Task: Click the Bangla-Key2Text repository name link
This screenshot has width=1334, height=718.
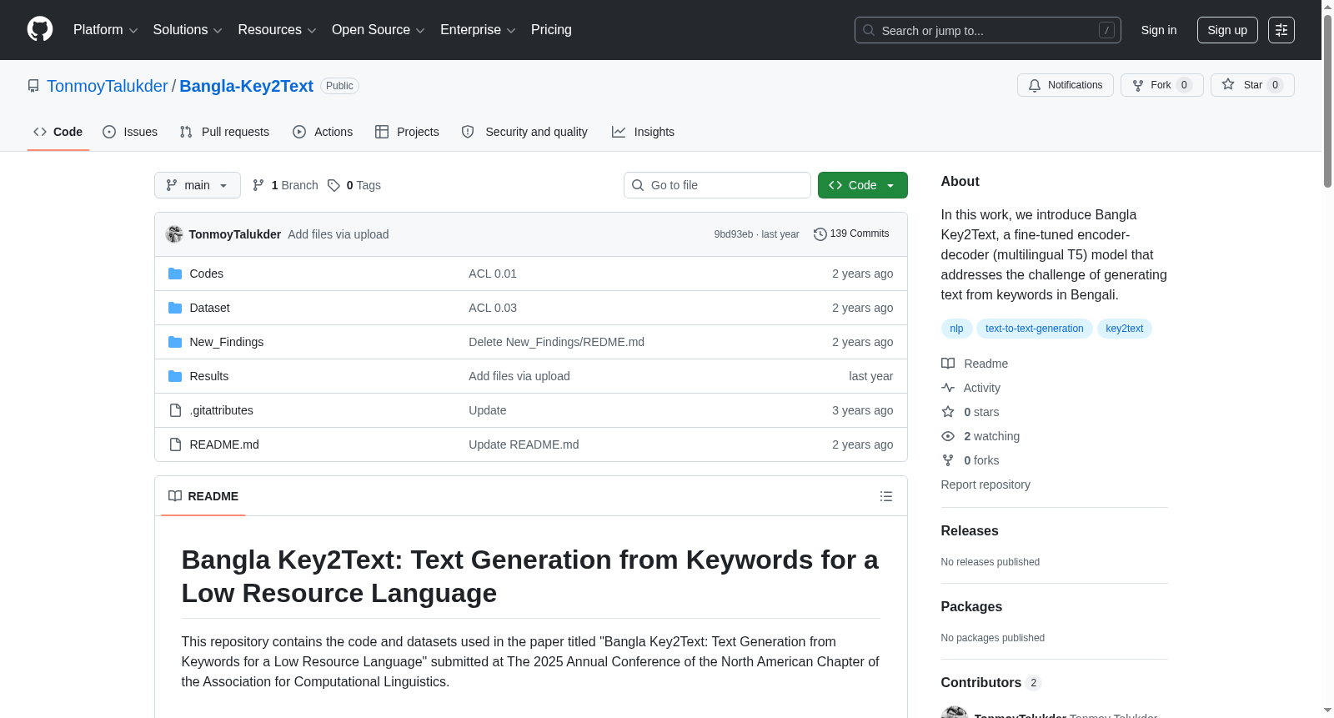Action: (x=247, y=86)
